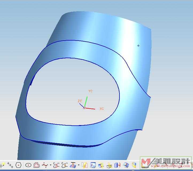The height and width of the screenshot is (171, 193).
Task: Click the yellow Thicken Sheet icon
Action: 134,165
